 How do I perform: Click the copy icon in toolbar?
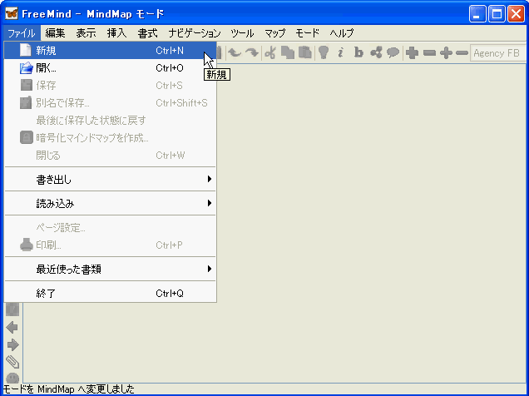pyautogui.click(x=288, y=53)
